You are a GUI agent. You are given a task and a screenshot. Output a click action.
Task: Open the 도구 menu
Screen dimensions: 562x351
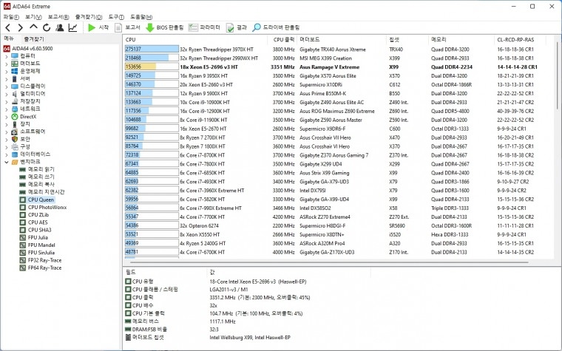tap(116, 17)
